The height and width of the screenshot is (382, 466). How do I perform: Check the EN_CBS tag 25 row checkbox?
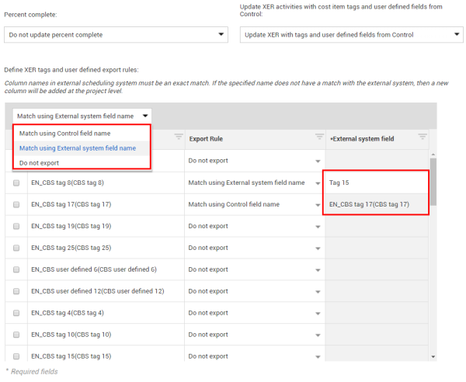coord(16,248)
